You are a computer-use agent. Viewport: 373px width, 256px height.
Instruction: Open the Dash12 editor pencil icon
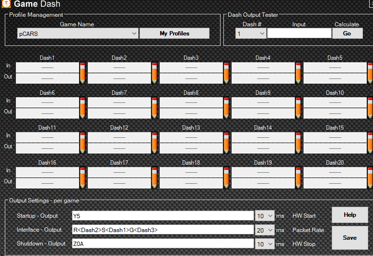(154, 143)
